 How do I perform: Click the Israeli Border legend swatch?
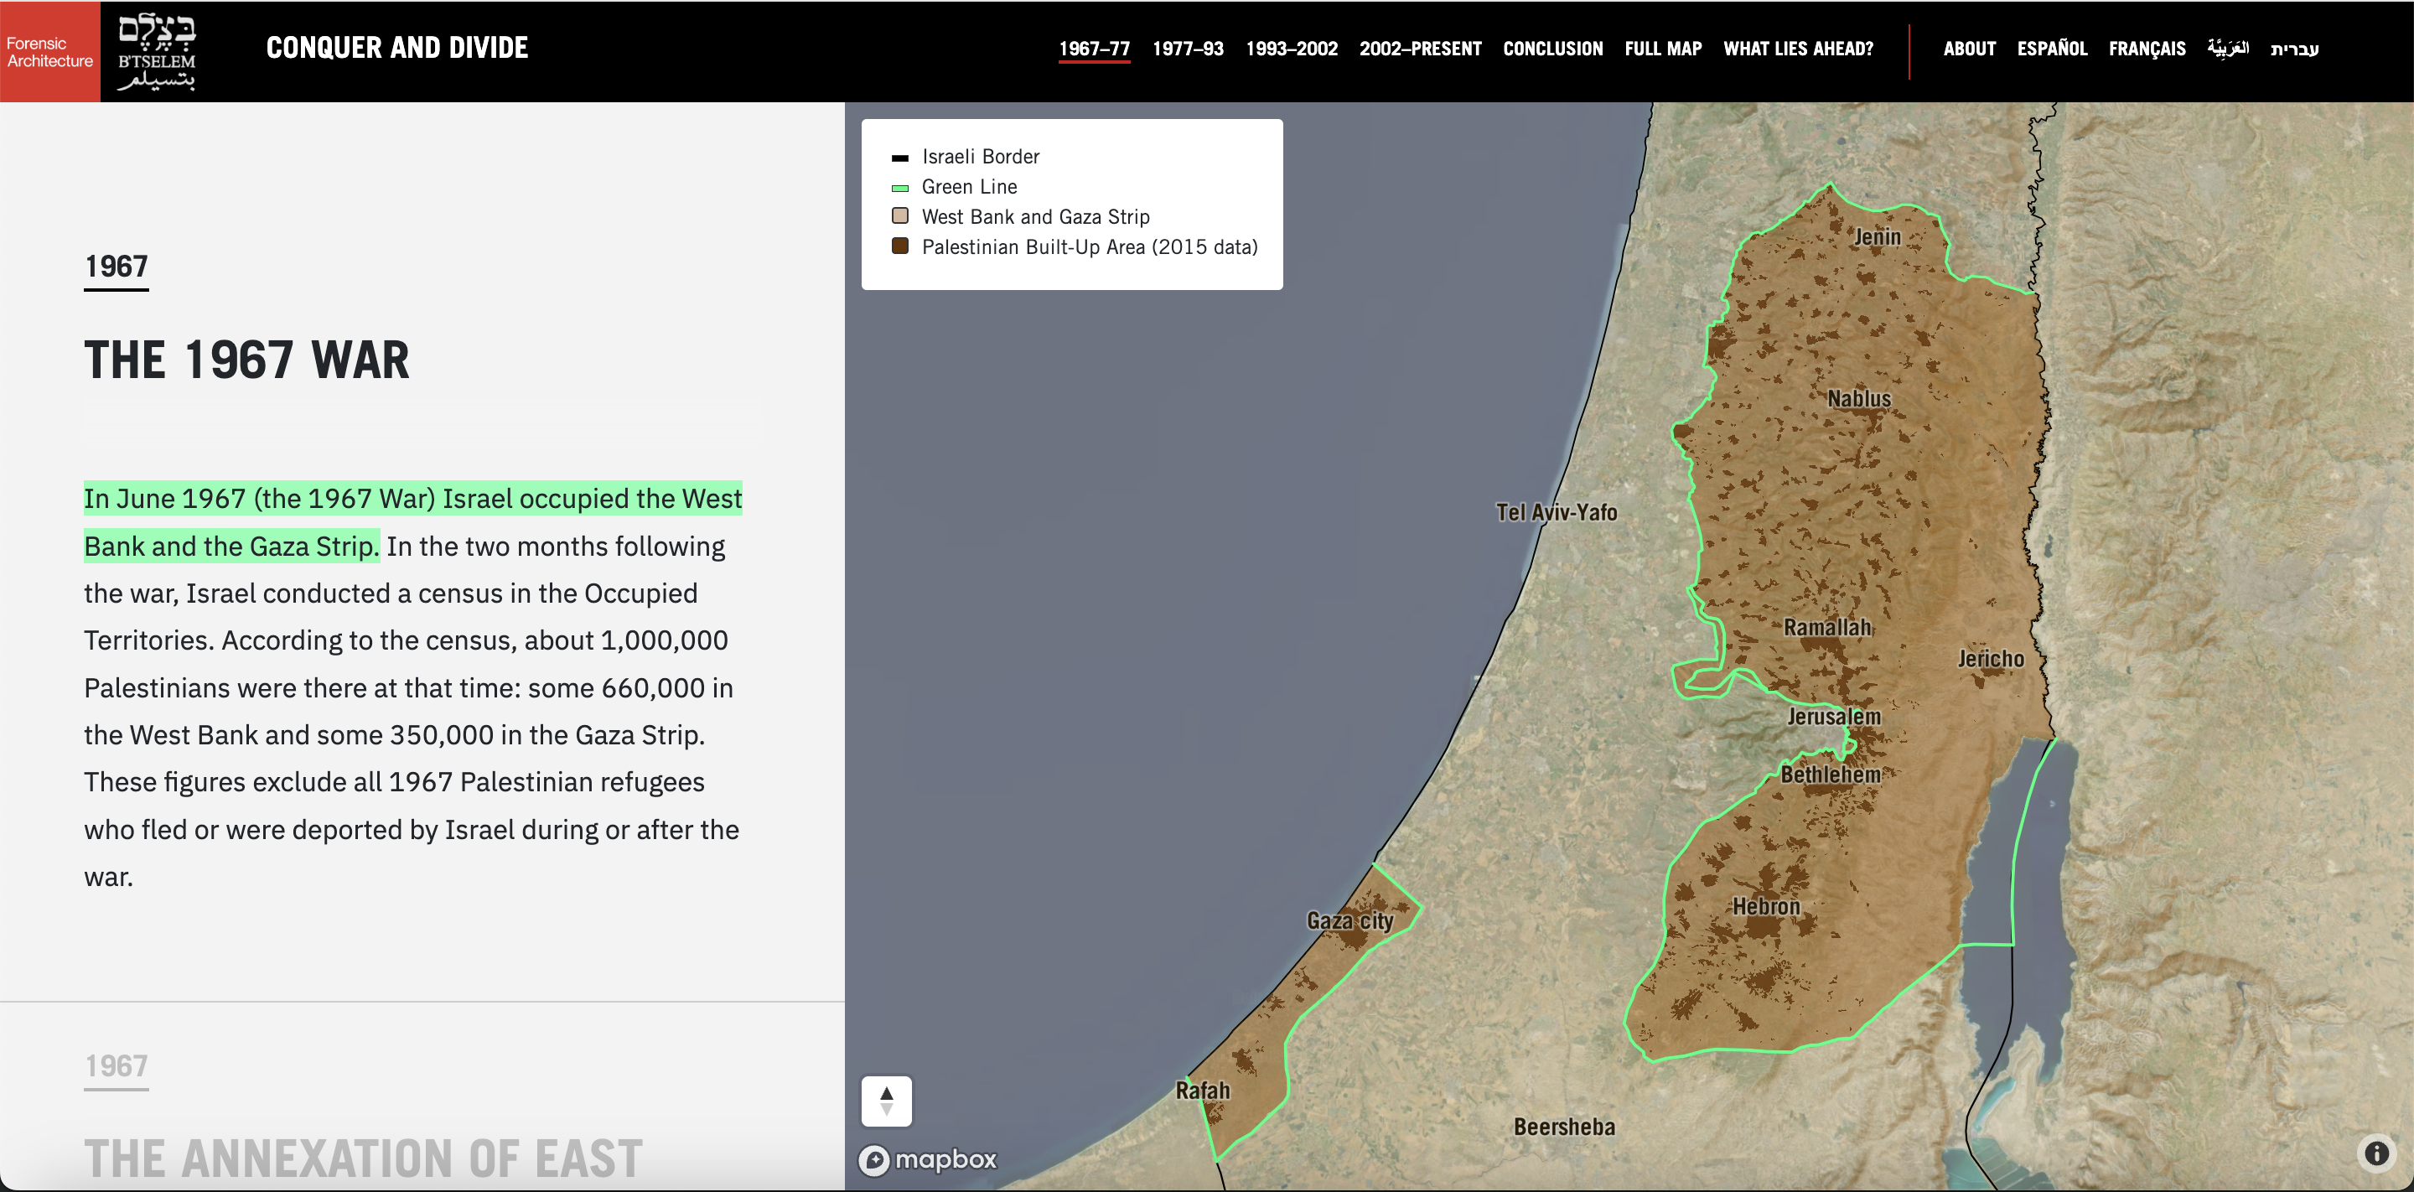(899, 158)
